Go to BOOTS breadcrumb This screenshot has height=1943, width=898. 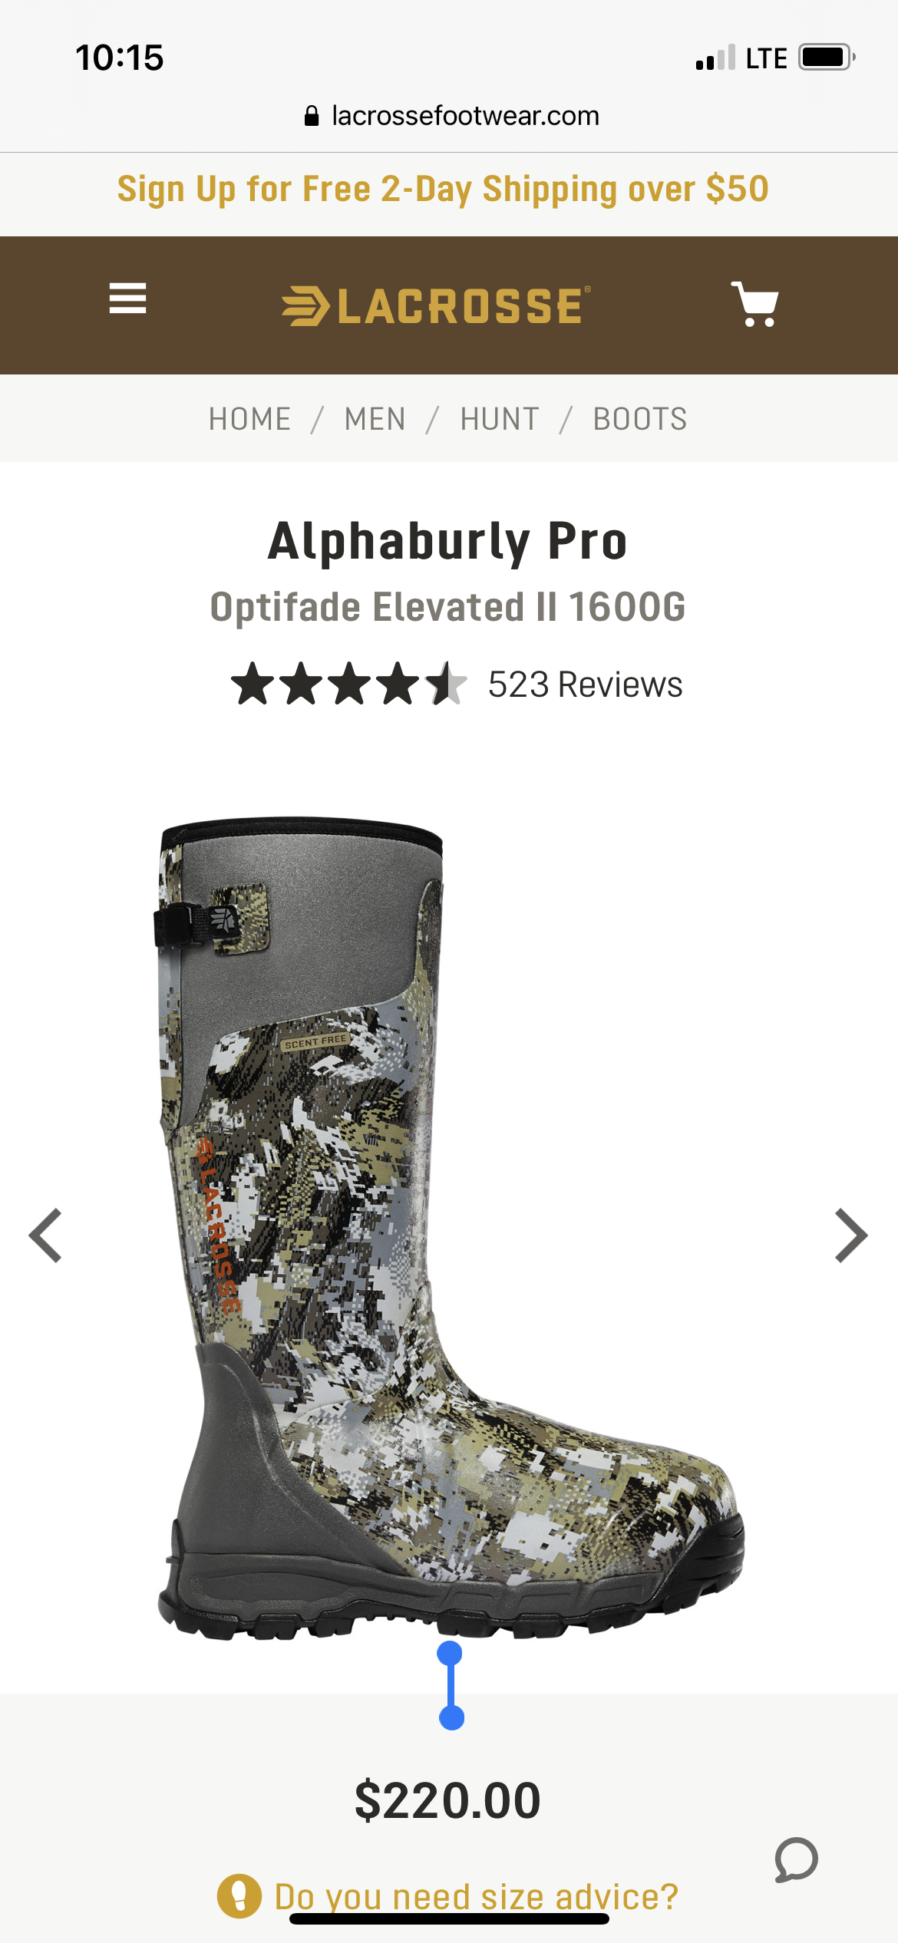click(x=640, y=419)
